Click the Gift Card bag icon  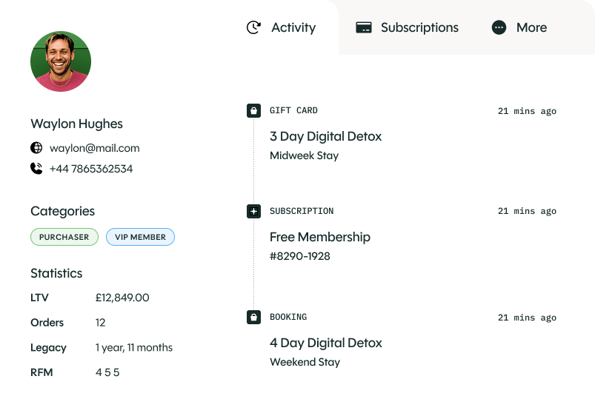(x=253, y=110)
